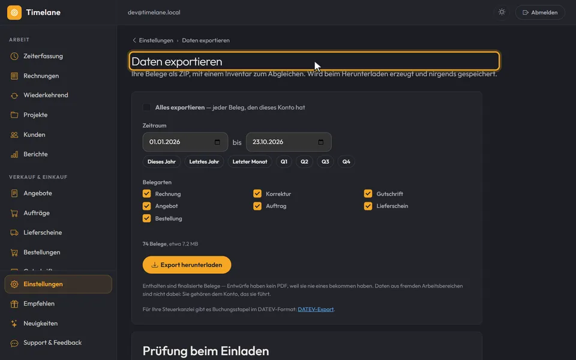
Task: Open the calendar picker for end date
Action: coord(320,142)
